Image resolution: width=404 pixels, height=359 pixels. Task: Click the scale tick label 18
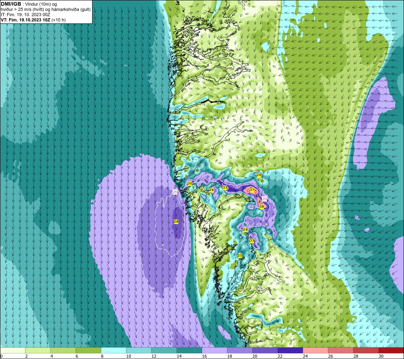[229, 356]
